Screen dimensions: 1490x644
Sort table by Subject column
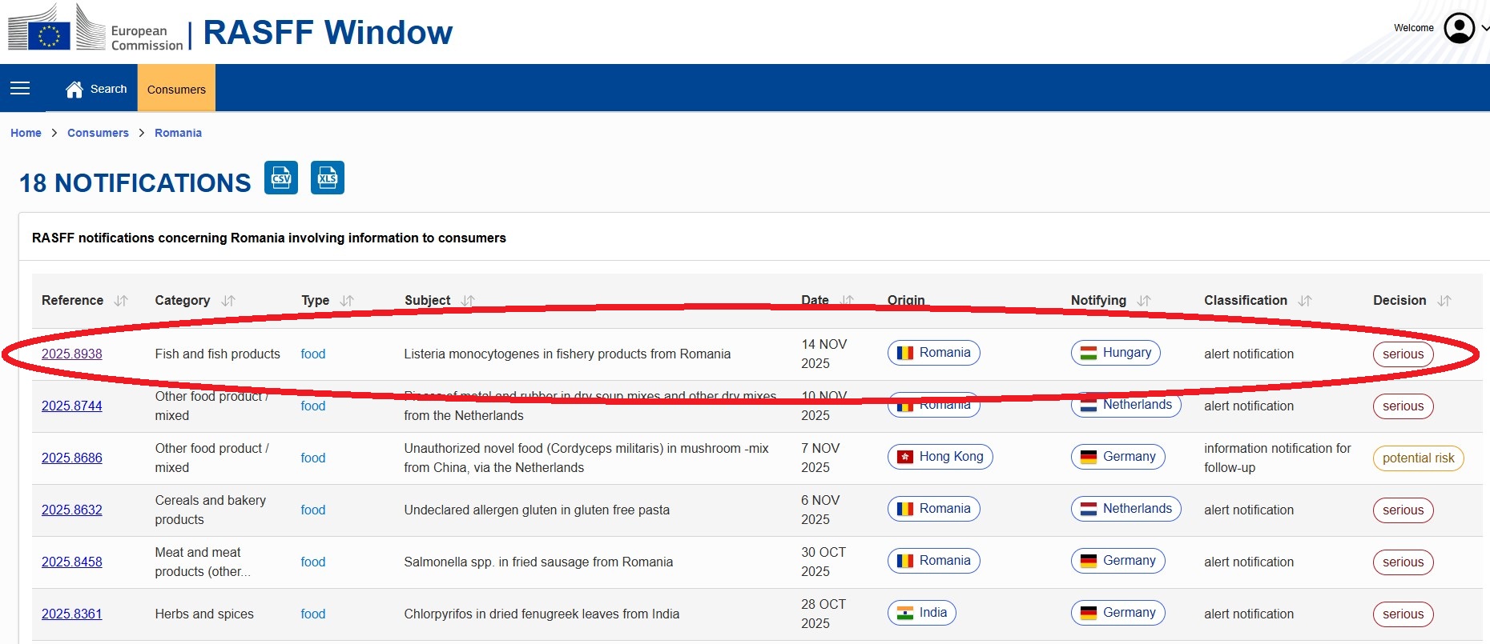(468, 301)
